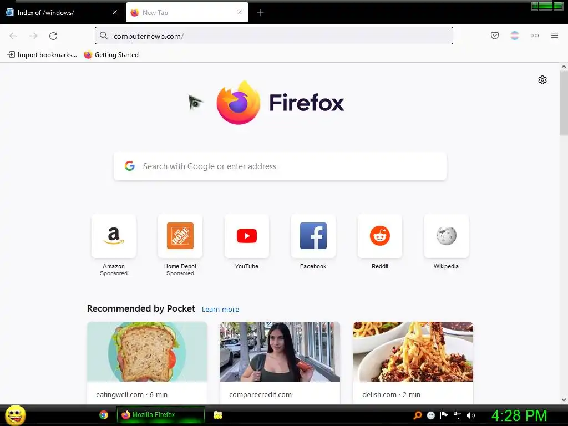Reload the current page

coord(53,36)
